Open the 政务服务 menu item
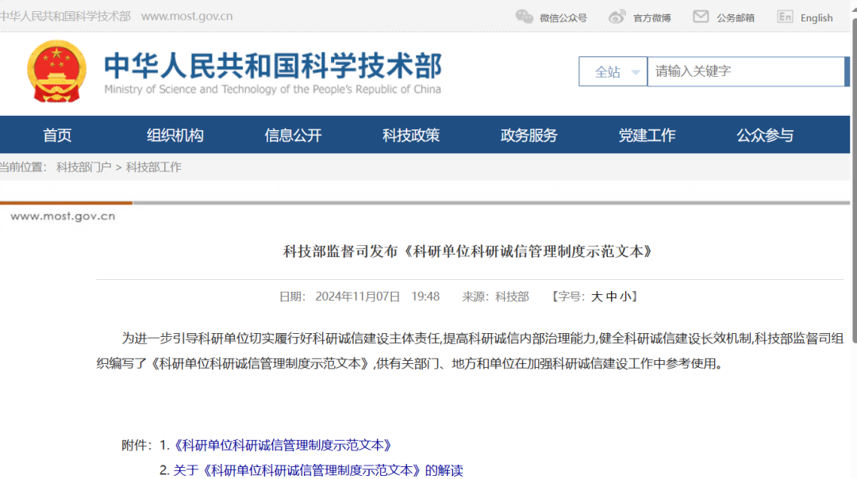The height and width of the screenshot is (479, 857). (x=528, y=135)
